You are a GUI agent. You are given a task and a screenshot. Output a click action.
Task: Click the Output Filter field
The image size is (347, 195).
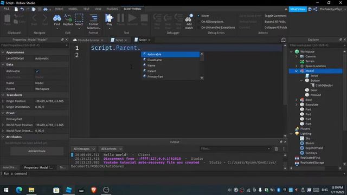235,148
